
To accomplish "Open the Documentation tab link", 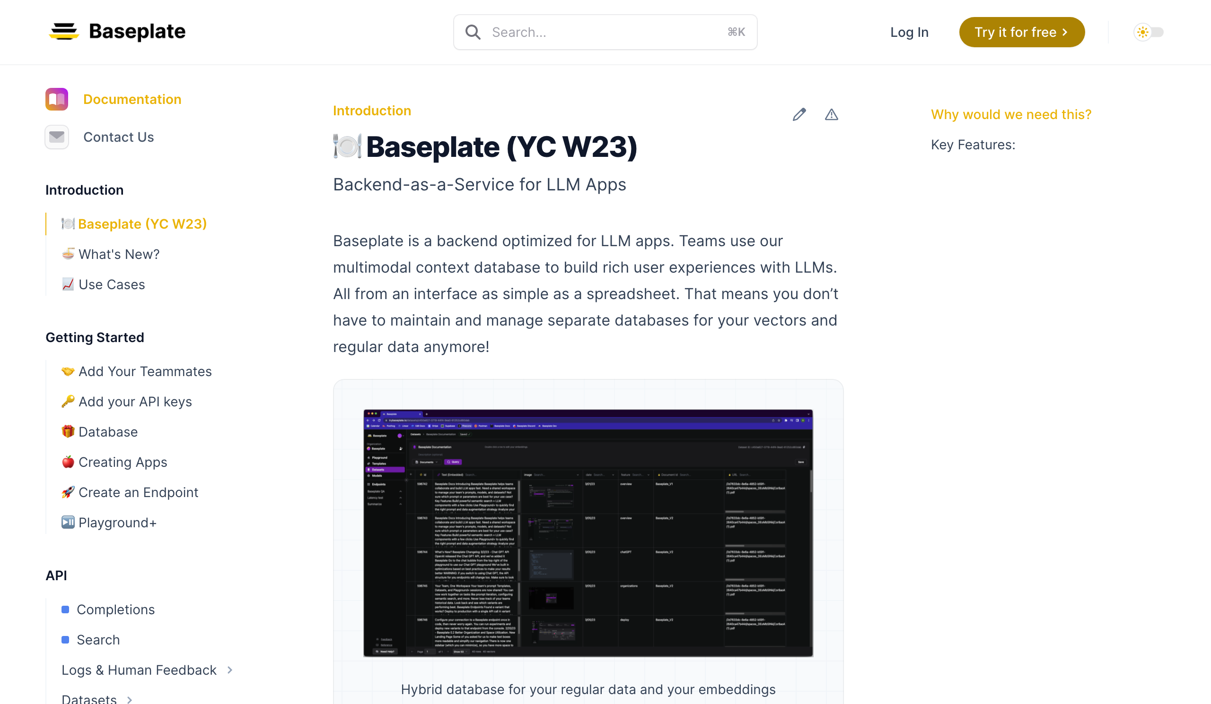I will click(132, 99).
